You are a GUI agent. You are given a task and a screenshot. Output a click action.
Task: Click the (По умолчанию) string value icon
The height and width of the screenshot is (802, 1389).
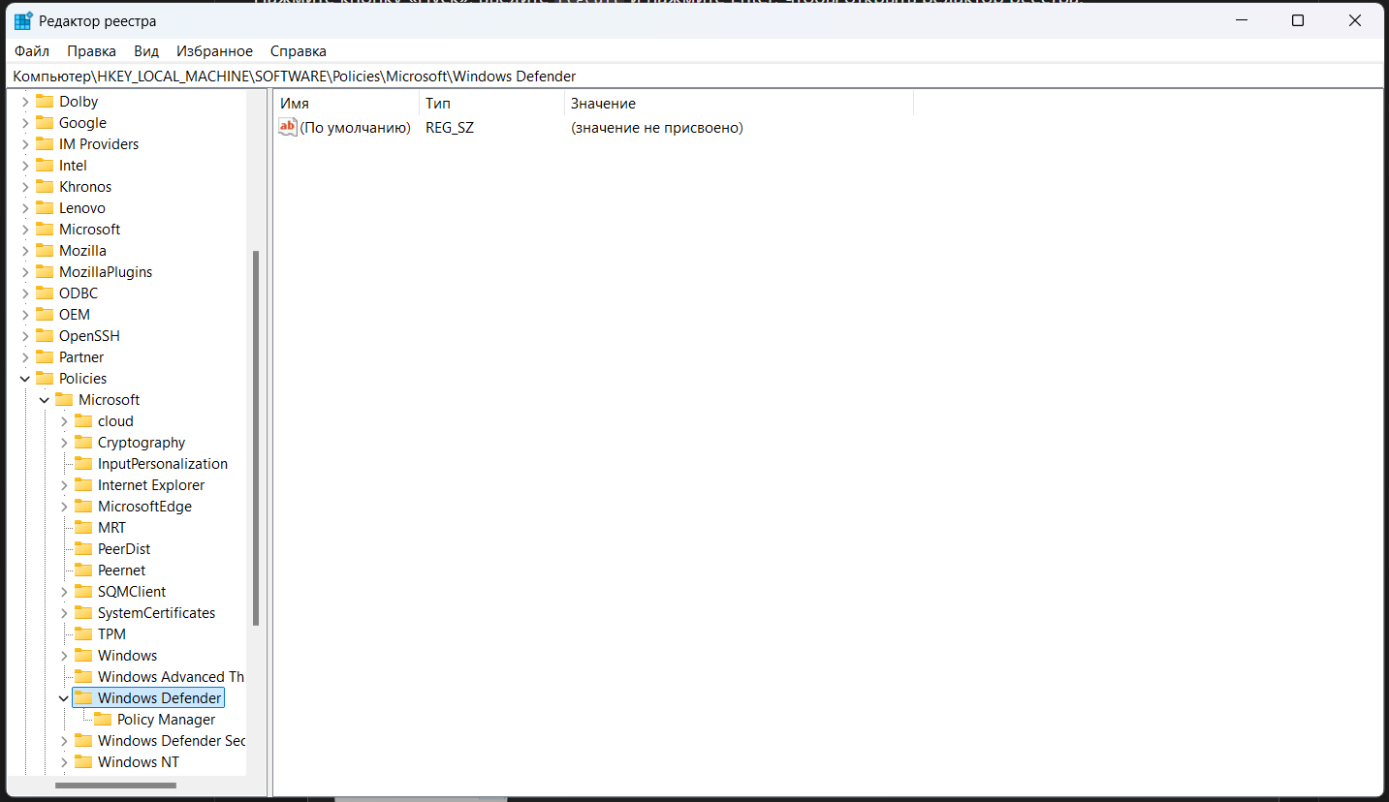pyautogui.click(x=287, y=127)
